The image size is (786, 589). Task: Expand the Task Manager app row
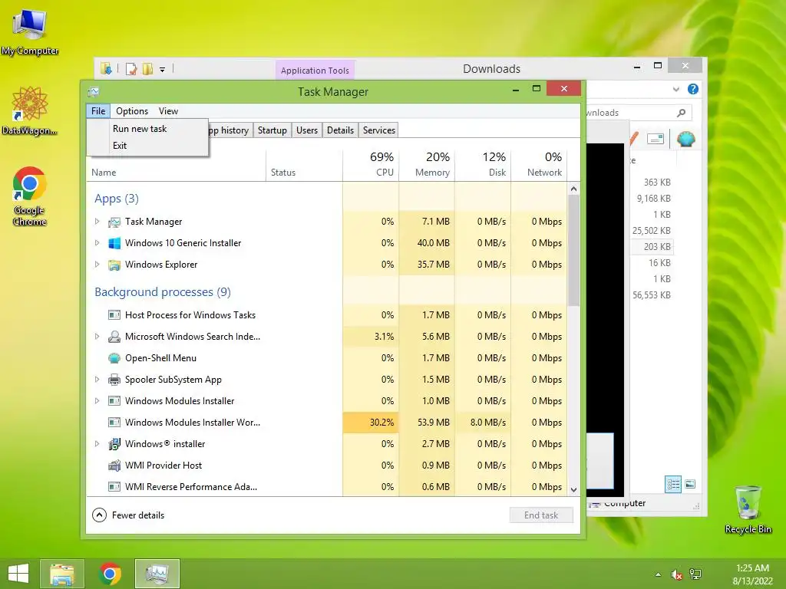[x=97, y=222]
